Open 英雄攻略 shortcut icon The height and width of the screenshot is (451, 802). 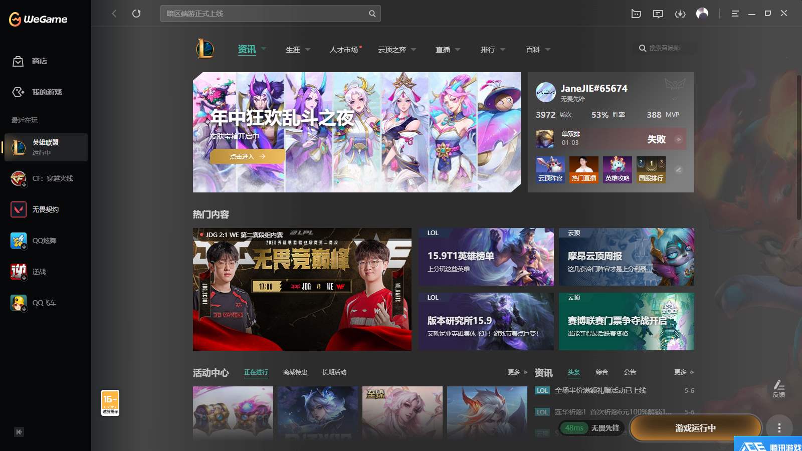[618, 169]
